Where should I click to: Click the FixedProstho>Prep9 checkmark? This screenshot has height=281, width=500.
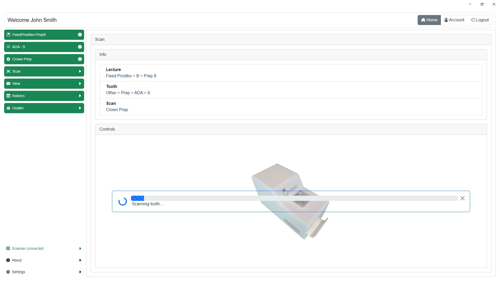point(80,35)
